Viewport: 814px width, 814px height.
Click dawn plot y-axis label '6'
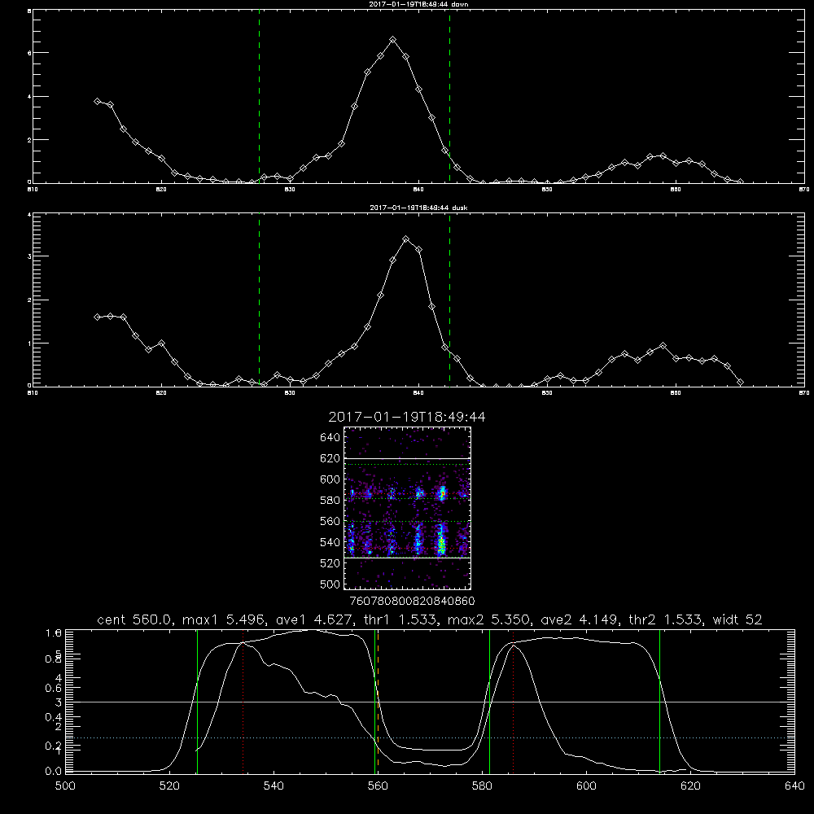point(29,53)
